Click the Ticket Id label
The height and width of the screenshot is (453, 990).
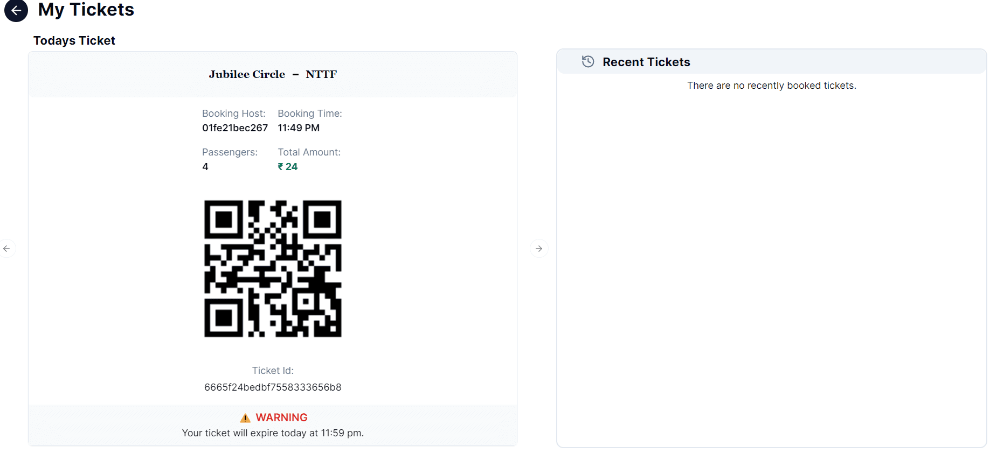[273, 371]
